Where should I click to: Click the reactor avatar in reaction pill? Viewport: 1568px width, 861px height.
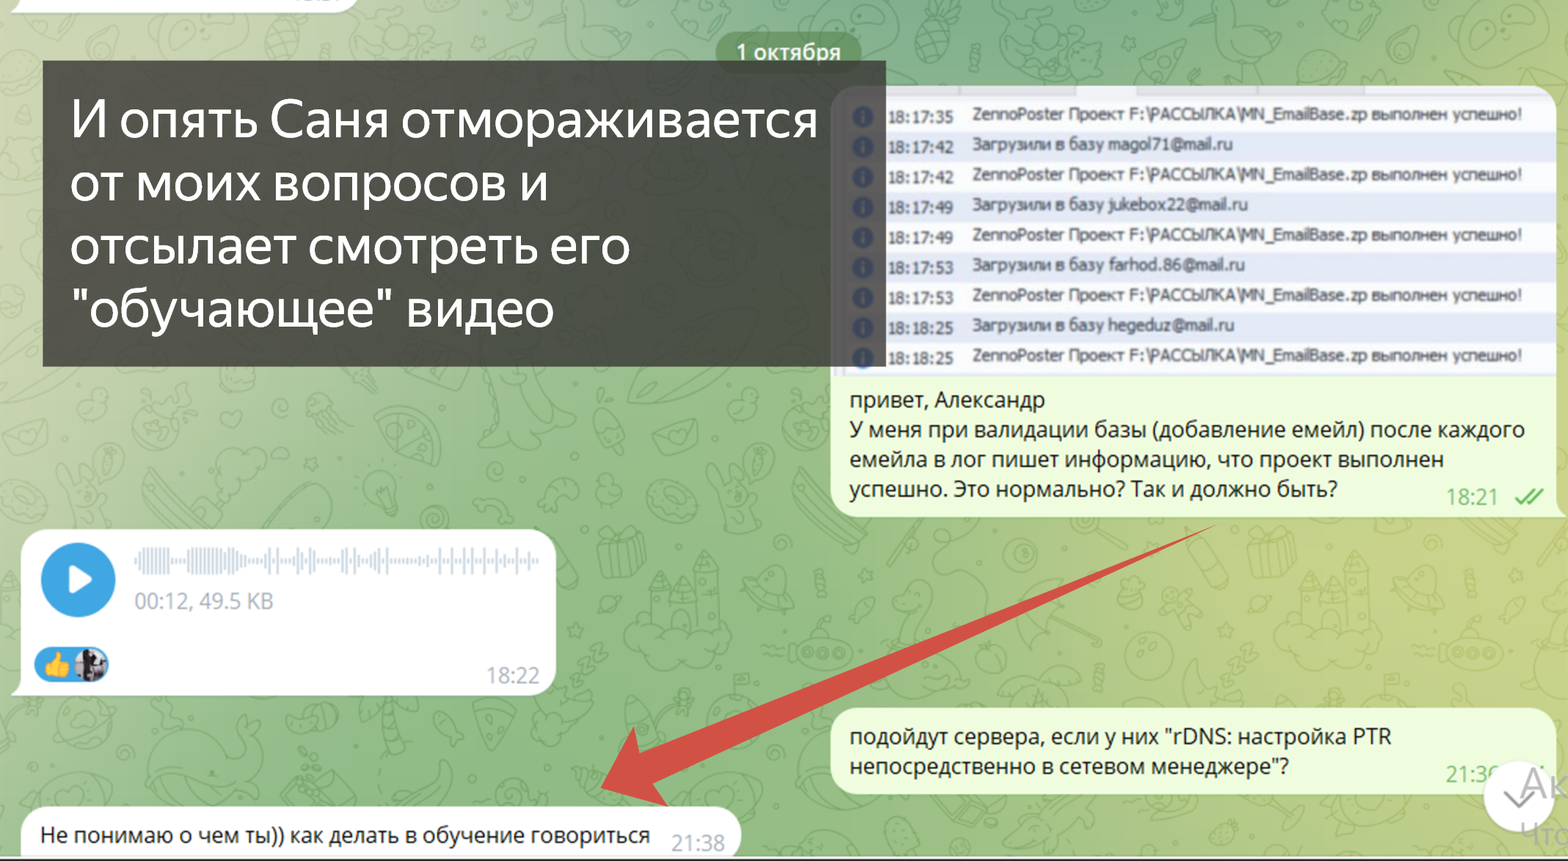pyautogui.click(x=91, y=665)
